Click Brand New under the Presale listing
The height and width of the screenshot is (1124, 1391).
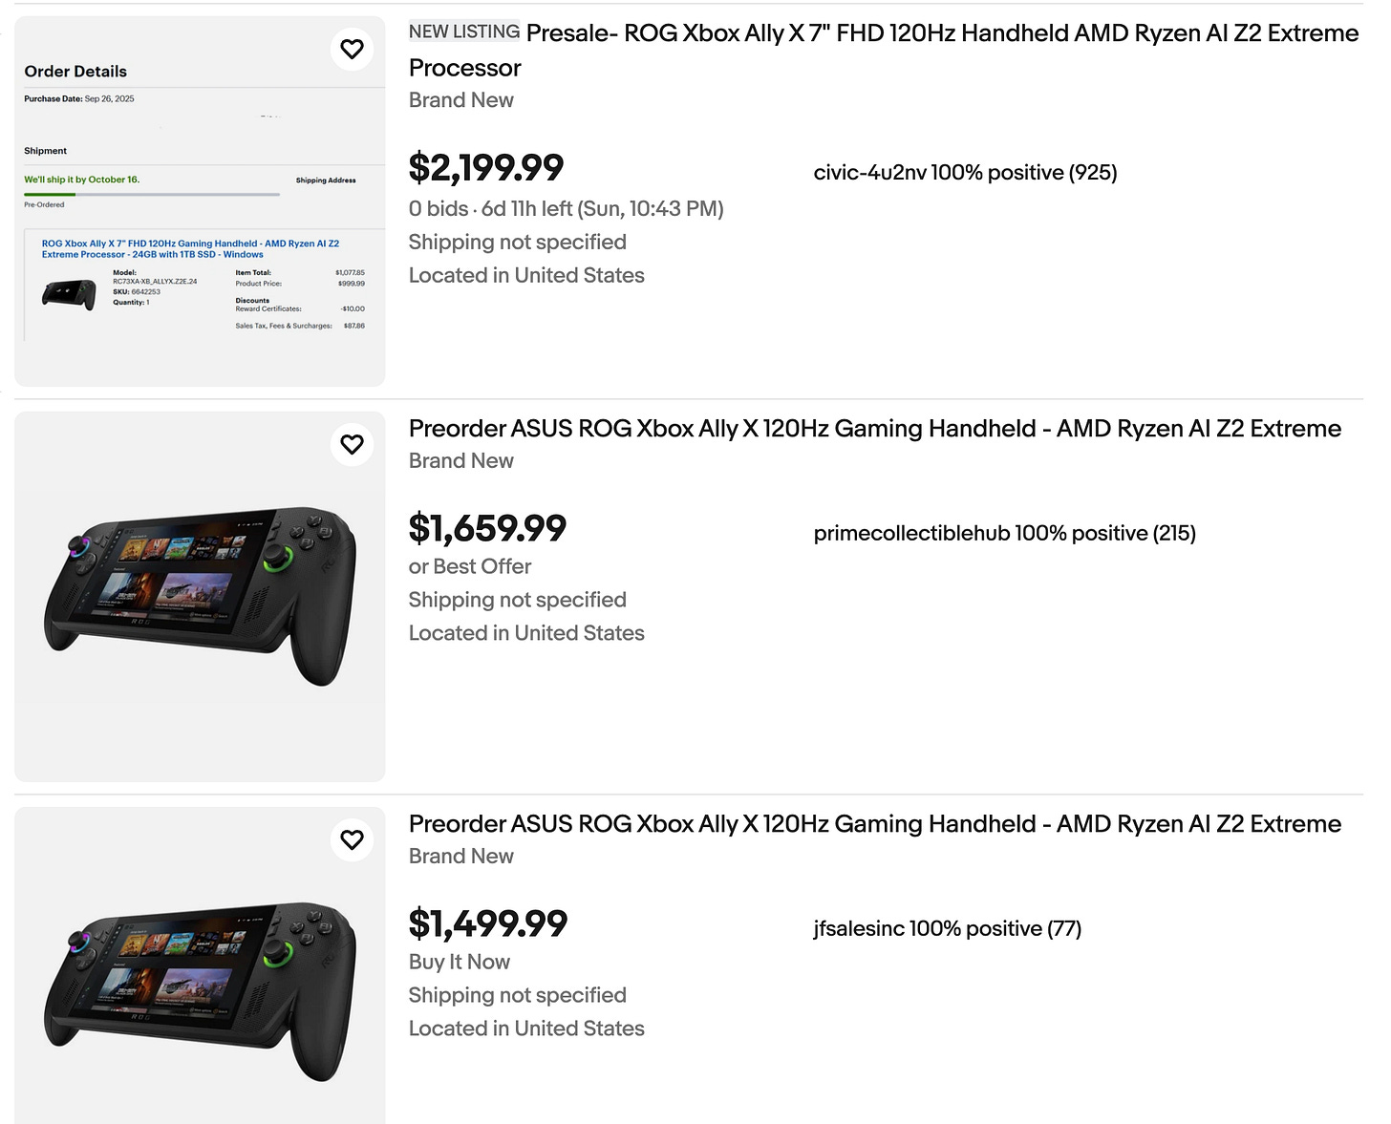point(461,99)
